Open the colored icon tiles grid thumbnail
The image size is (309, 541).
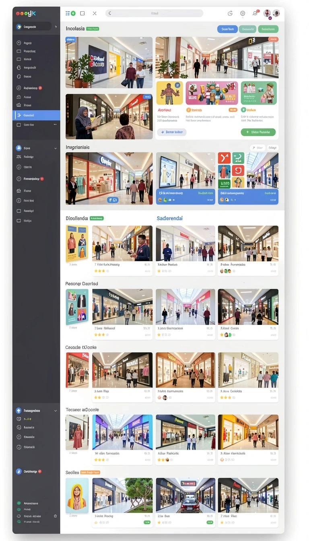point(231,170)
